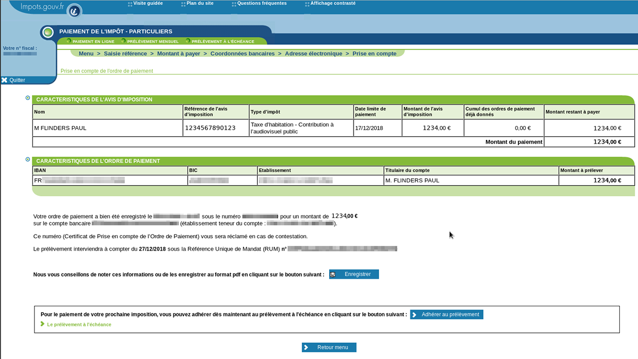Click the round info icon beside the logo
The height and width of the screenshot is (359, 638).
[74, 10]
